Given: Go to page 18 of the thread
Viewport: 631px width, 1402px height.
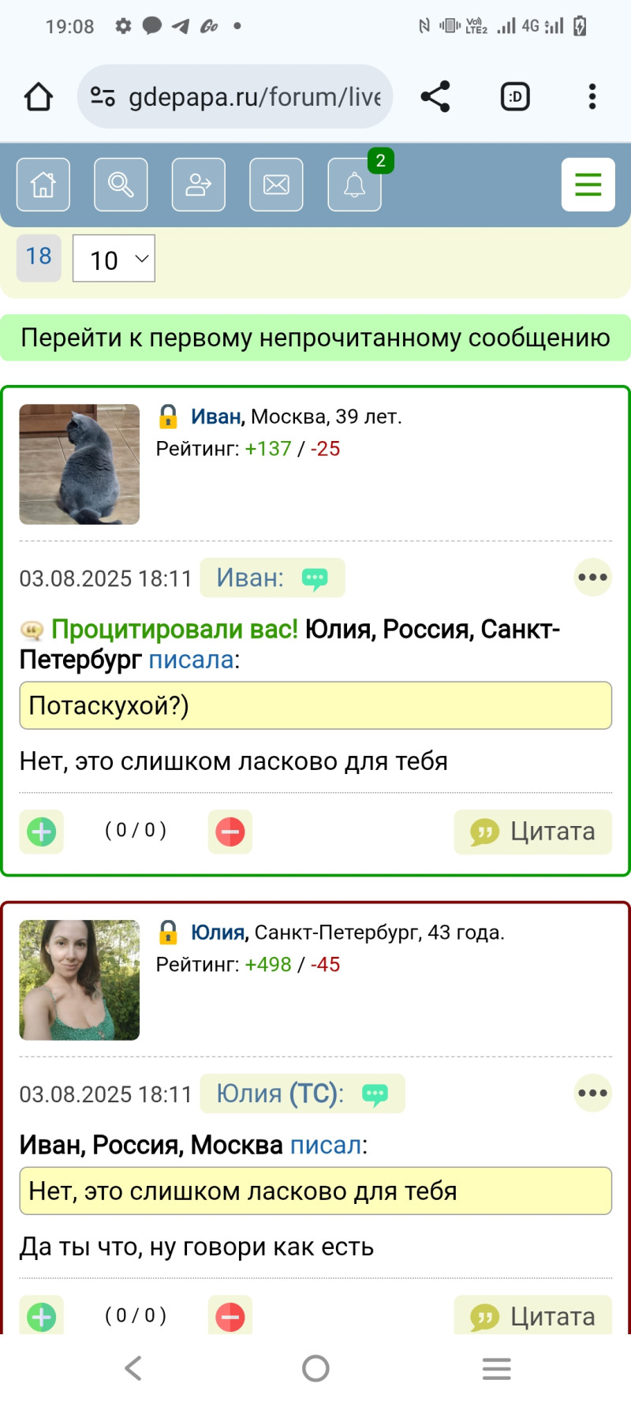Looking at the screenshot, I should coord(39,257).
